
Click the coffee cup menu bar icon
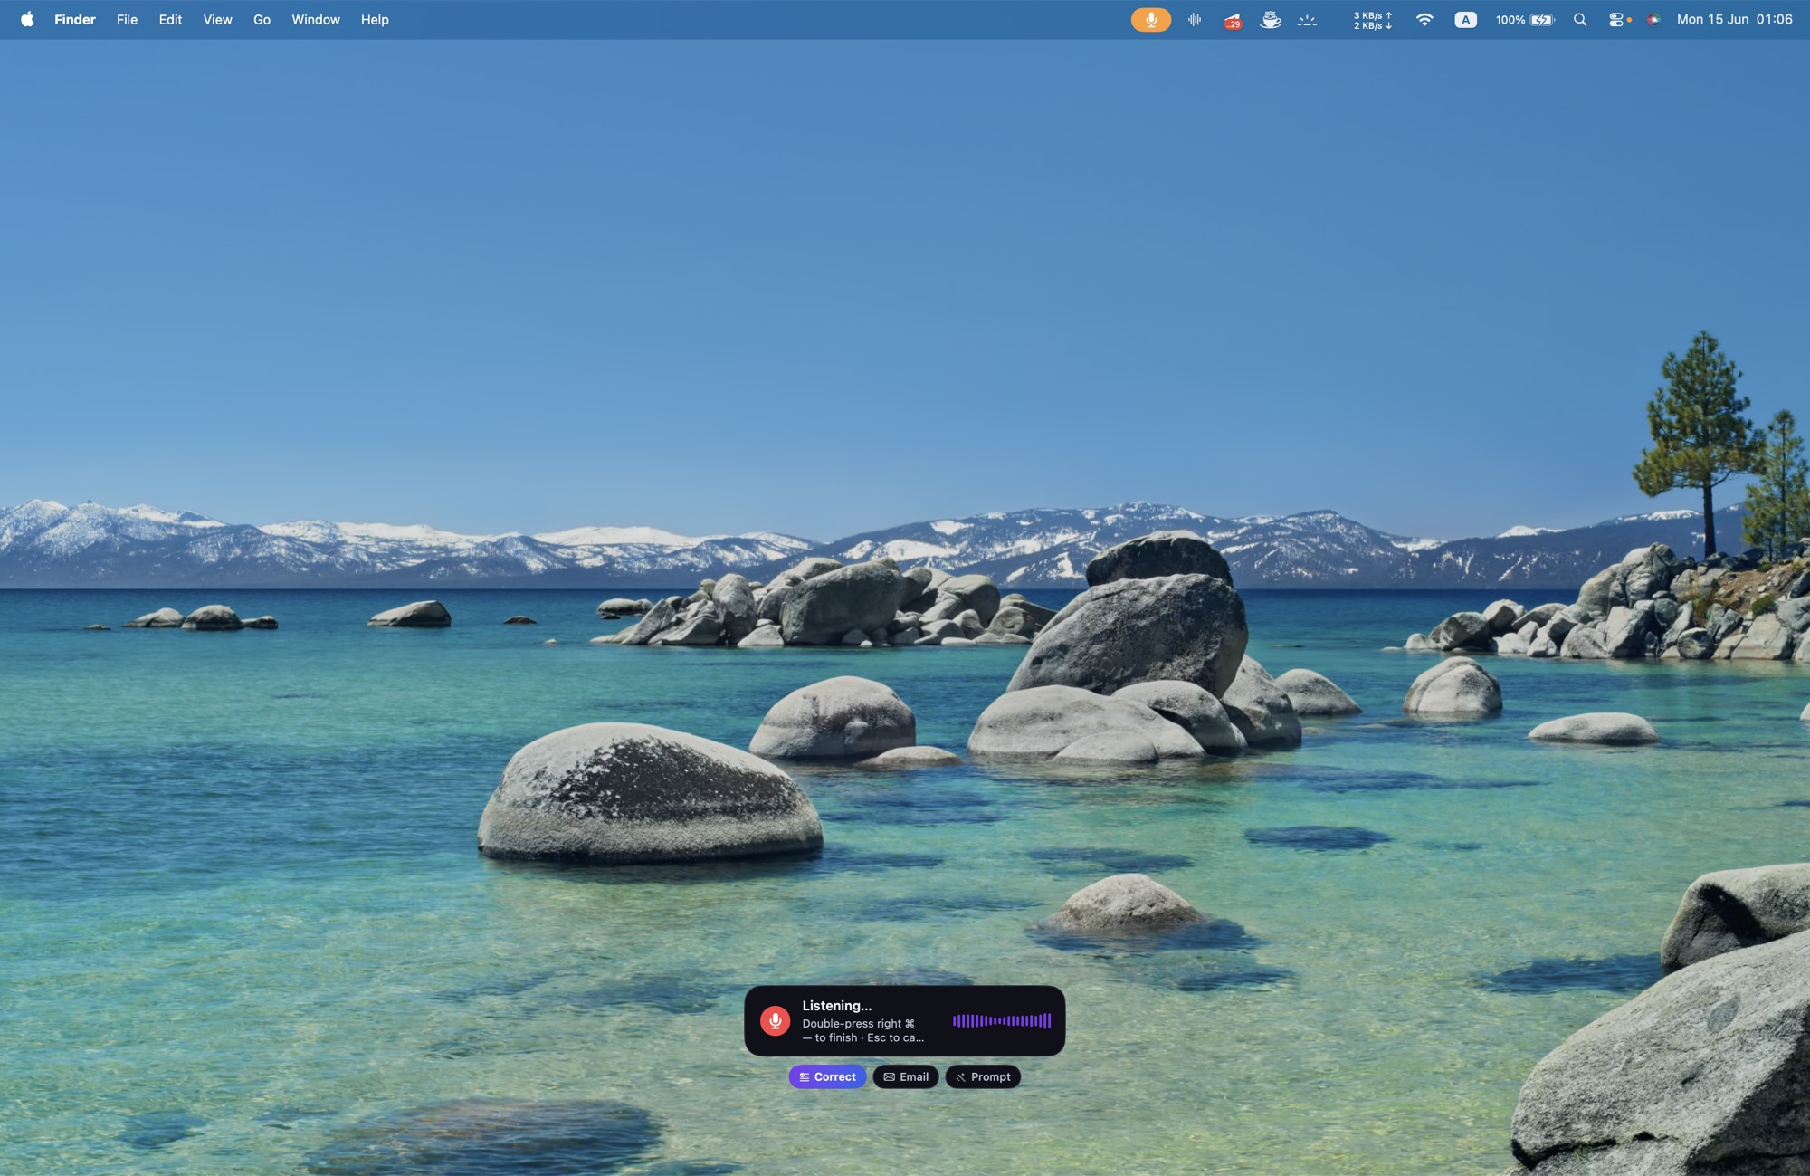pyautogui.click(x=1271, y=19)
